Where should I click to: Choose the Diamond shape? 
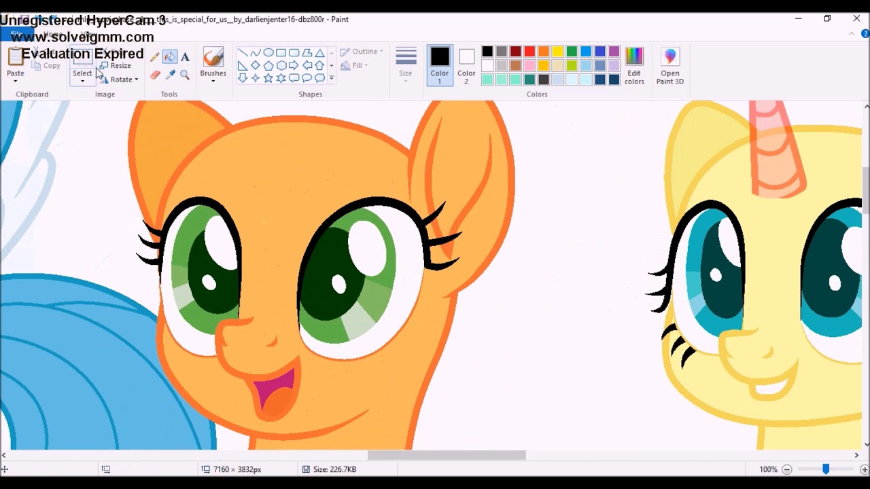(256, 66)
